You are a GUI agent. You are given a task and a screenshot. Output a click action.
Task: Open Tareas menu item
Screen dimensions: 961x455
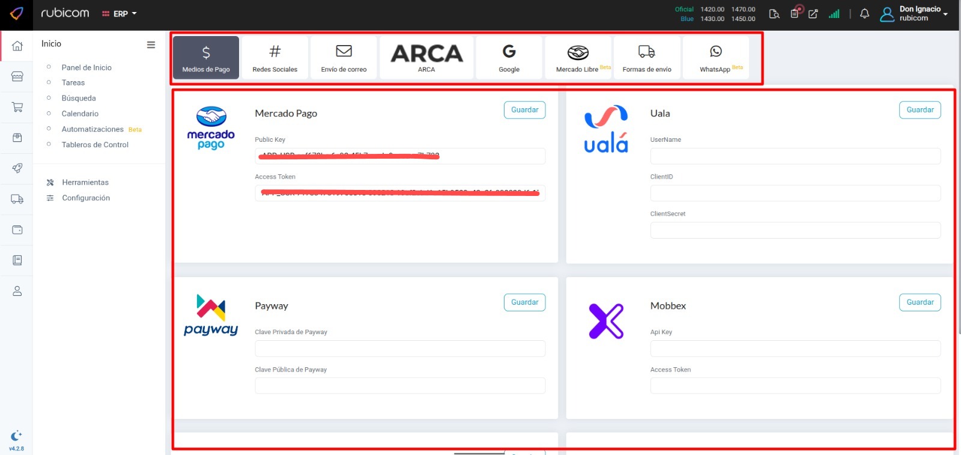[x=73, y=83]
